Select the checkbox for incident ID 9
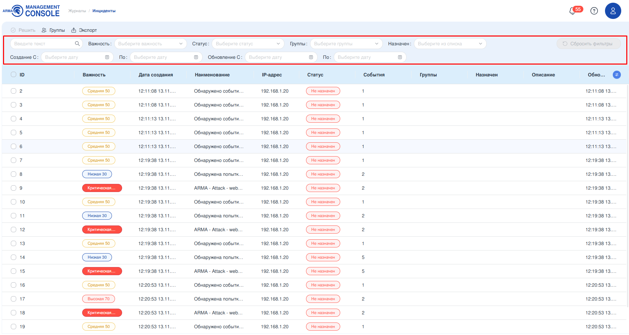The image size is (629, 335). [x=14, y=188]
